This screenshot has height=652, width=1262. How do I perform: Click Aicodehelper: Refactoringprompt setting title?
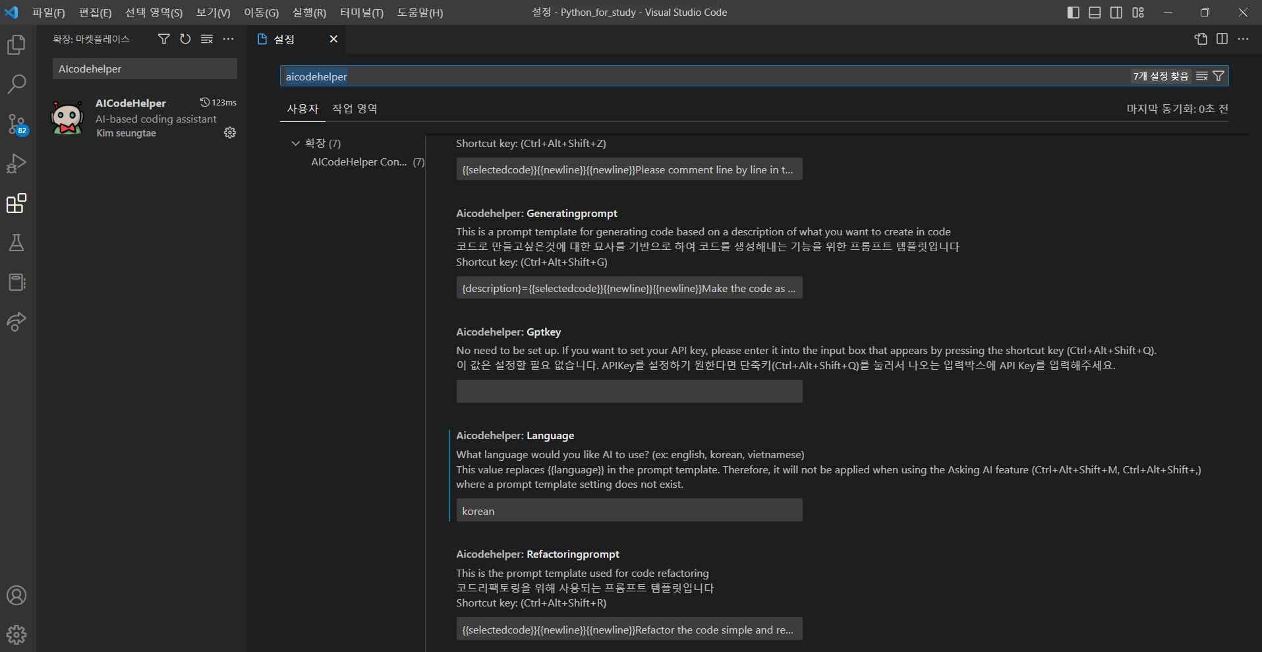click(x=538, y=554)
